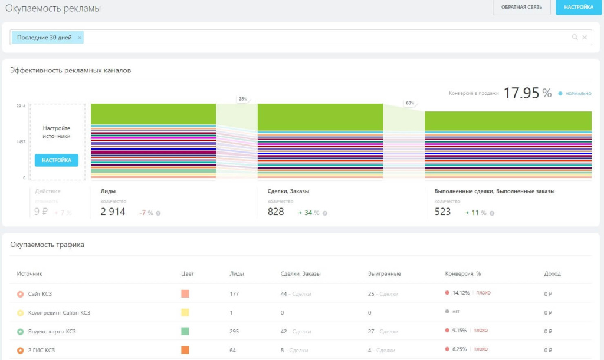The image size is (604, 360).
Task: Click the 63% conversion label on the funnel
Action: [409, 103]
